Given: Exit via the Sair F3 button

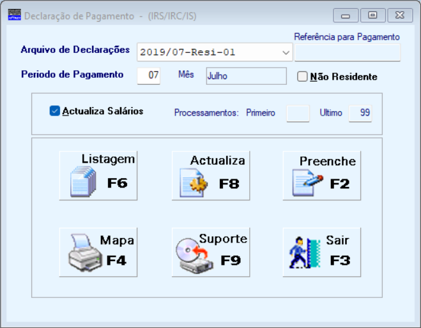Looking at the screenshot, I should [x=321, y=252].
